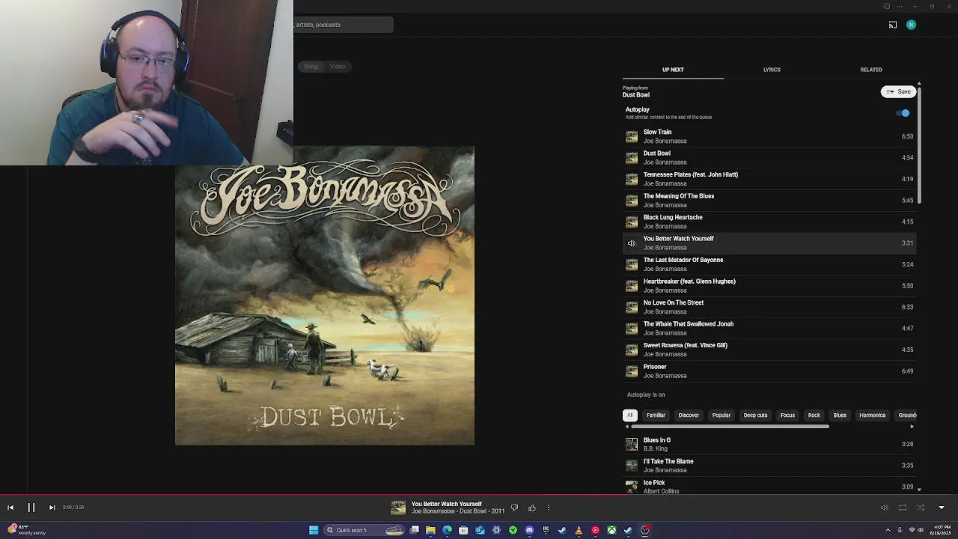This screenshot has height=539, width=958.
Task: Play Blues In G by B.B. King
Action: point(769,444)
